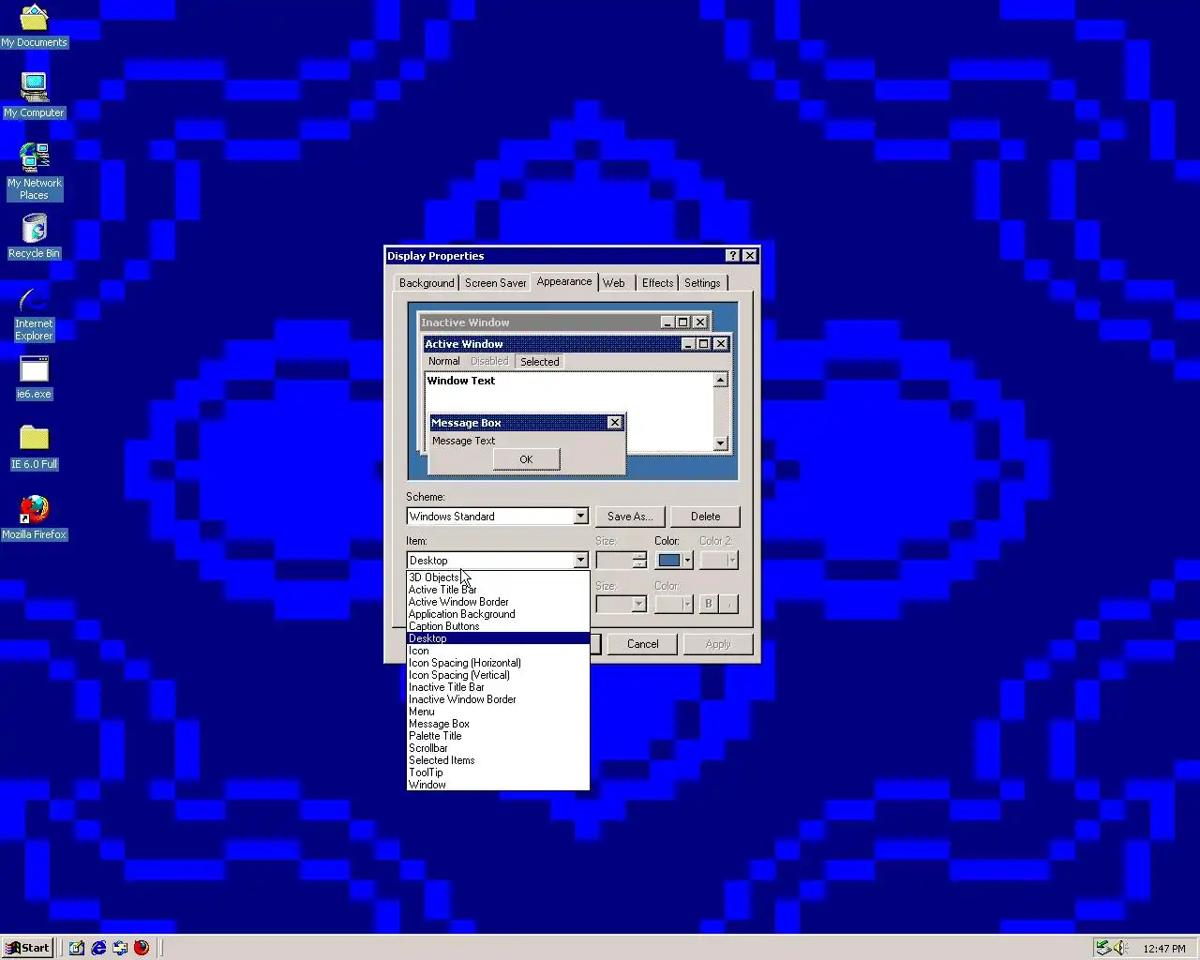Launch Firefox from quick launch bar
The width and height of the screenshot is (1200, 960).
(x=142, y=948)
